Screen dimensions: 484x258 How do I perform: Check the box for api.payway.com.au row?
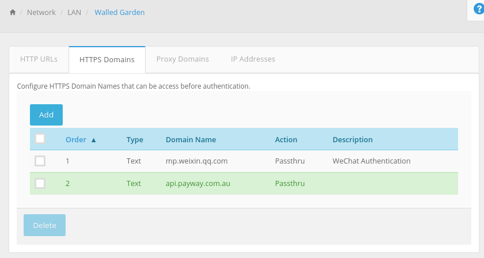click(40, 183)
